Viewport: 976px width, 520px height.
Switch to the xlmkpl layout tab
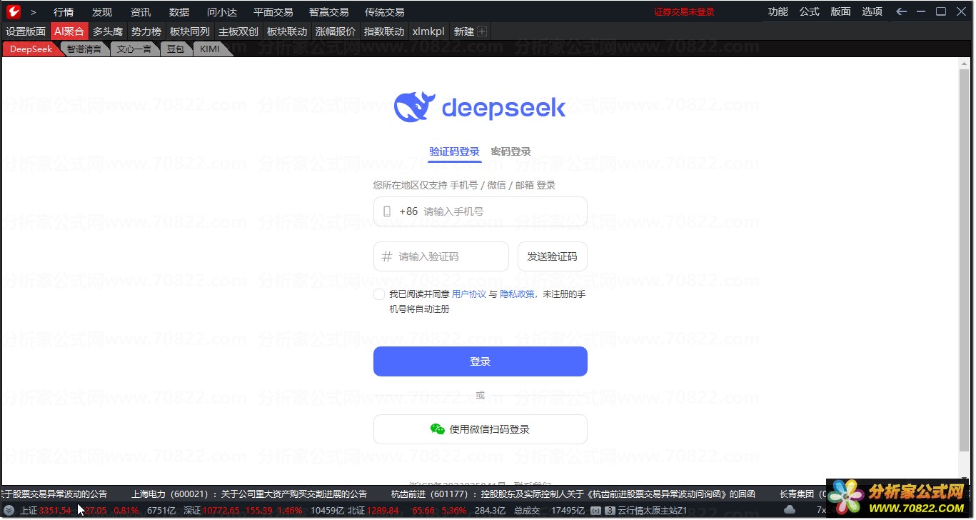point(428,31)
